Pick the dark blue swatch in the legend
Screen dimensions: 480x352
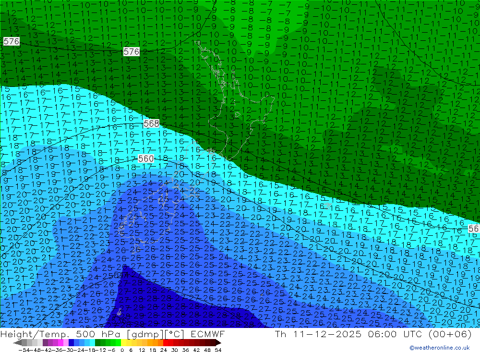coord(72,343)
